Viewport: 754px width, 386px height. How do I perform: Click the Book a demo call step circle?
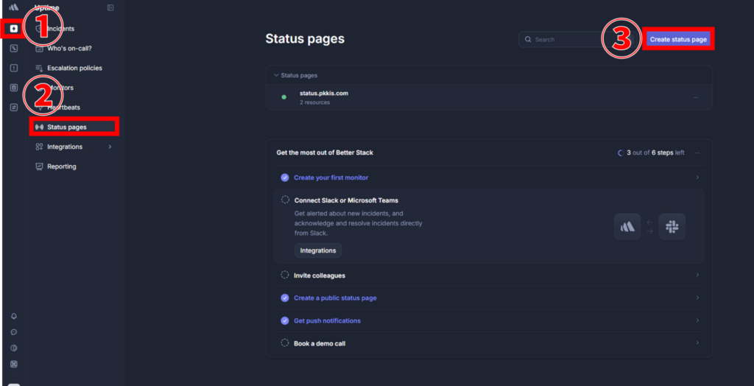[x=285, y=343]
